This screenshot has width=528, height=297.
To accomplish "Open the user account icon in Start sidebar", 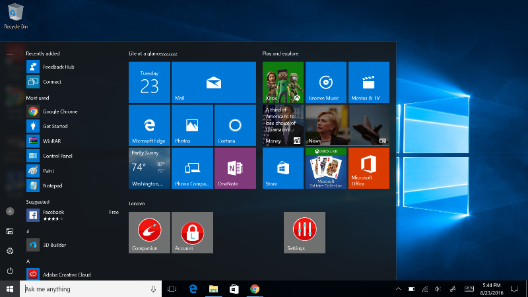I will pyautogui.click(x=10, y=211).
